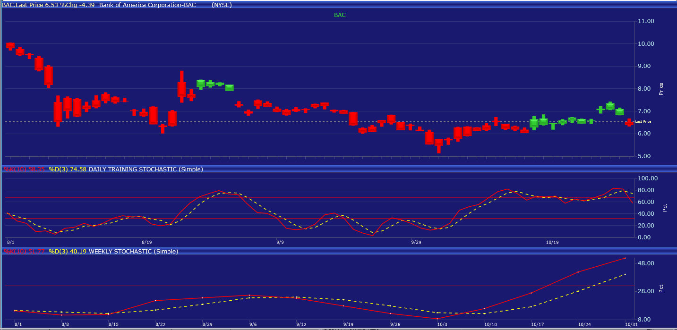Select 'DAILY TRAINING STOCHASTIC (Simple)' header

146,169
